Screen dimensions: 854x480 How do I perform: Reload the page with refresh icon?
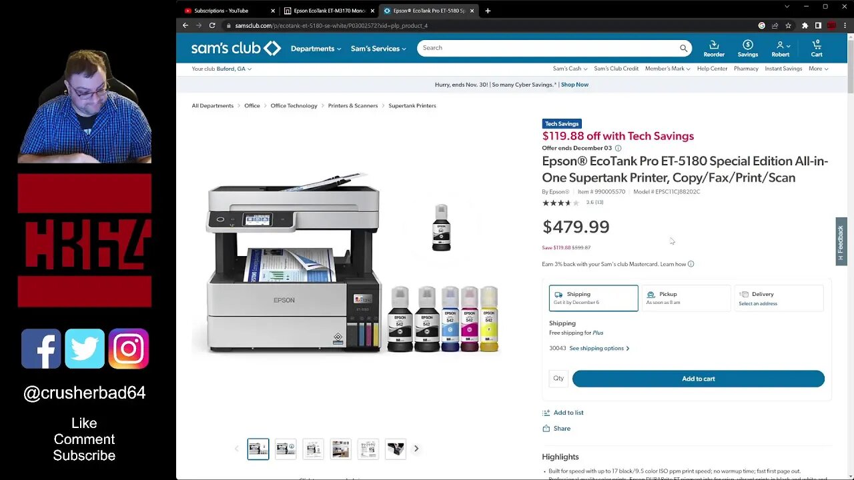212,25
